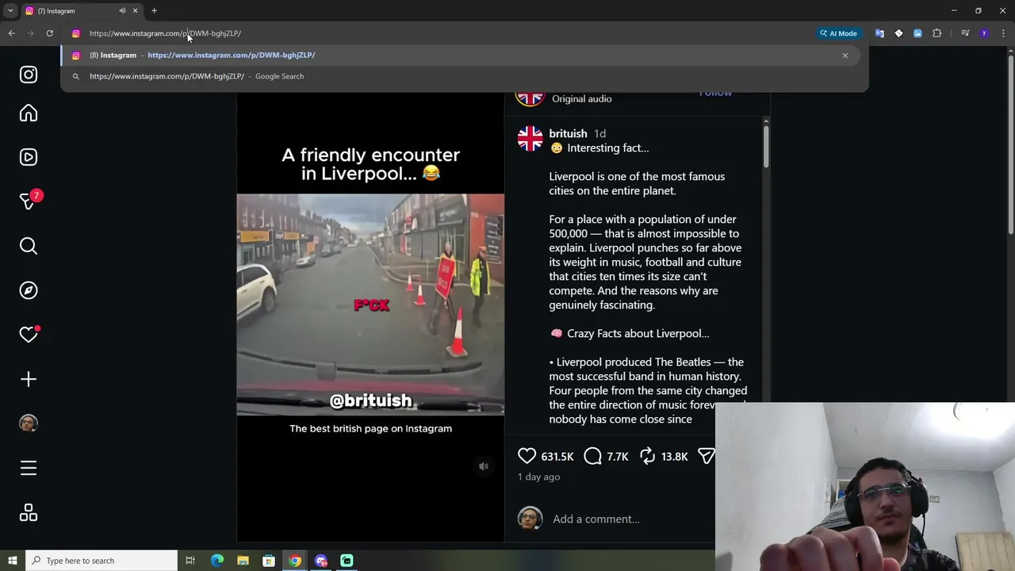Expand the tab search dropdown arrow
The width and height of the screenshot is (1015, 571).
coord(10,11)
